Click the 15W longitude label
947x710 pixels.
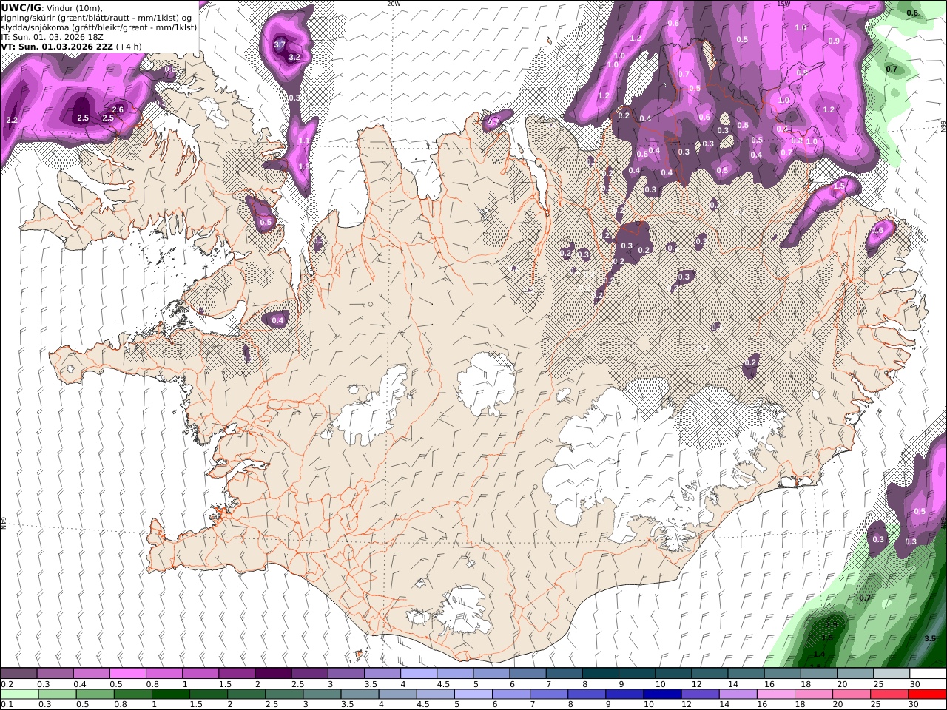click(x=783, y=4)
